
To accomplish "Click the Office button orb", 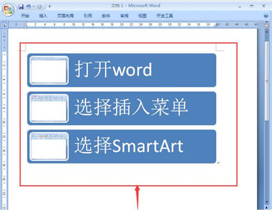I will click(x=8, y=10).
